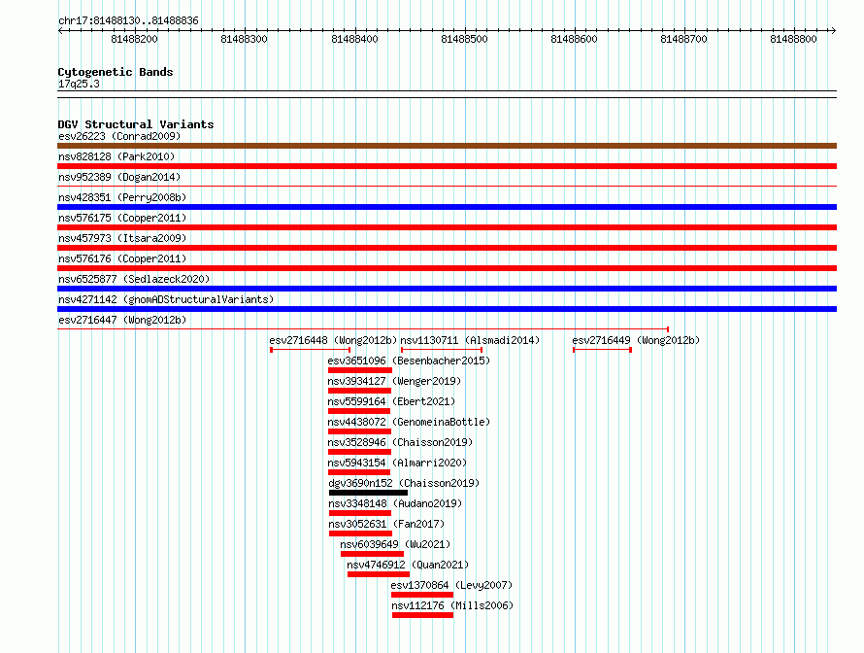Select the nsv828128 (Park2010) label
The image size is (864, 653).
click(116, 156)
